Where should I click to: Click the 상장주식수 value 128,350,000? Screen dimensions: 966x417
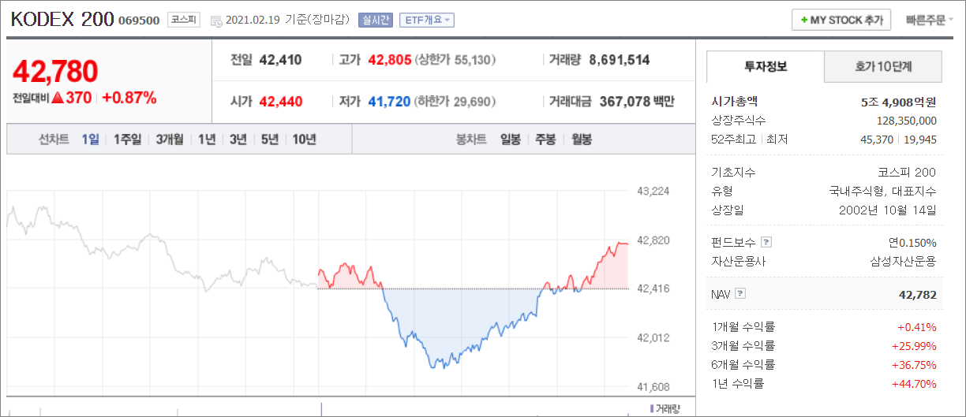click(907, 121)
